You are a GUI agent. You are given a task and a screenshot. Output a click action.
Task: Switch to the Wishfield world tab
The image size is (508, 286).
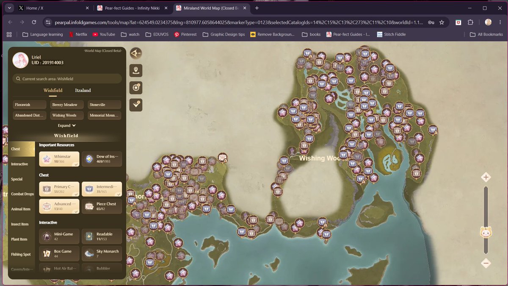click(53, 90)
